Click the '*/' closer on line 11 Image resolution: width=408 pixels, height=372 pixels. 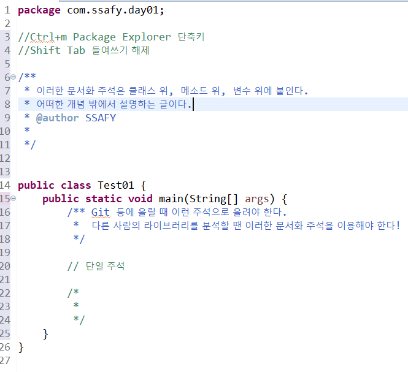pos(30,145)
